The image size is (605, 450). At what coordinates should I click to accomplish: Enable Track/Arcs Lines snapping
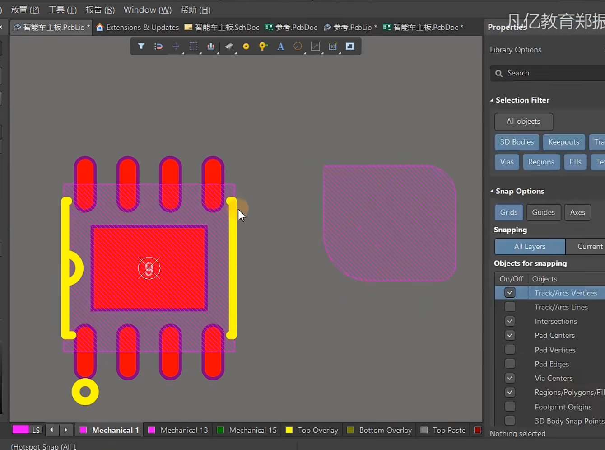pyautogui.click(x=509, y=307)
